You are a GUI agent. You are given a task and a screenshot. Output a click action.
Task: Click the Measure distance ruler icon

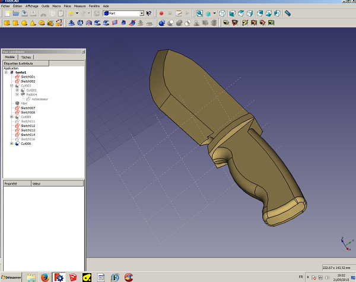coord(288,14)
